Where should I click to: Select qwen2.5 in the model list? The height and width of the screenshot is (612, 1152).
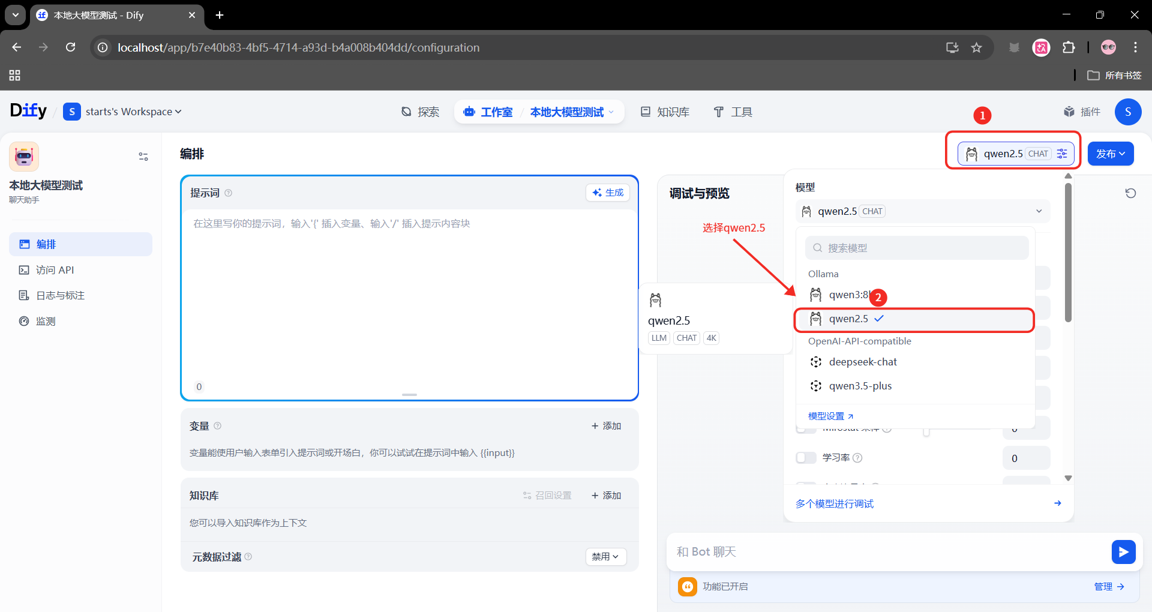[x=915, y=319]
